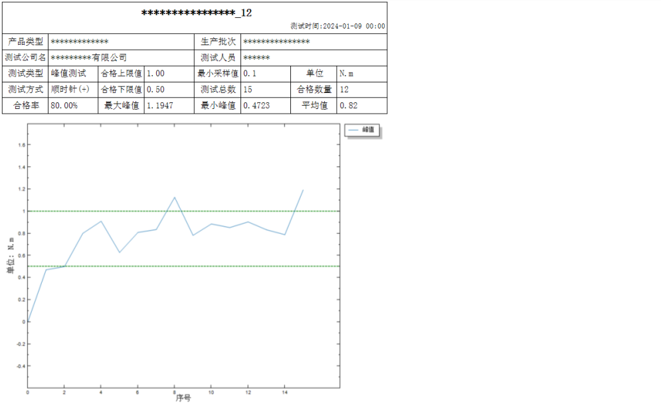Click the 序号 x-axis label
This screenshot has height=406, width=661.
tap(183, 399)
